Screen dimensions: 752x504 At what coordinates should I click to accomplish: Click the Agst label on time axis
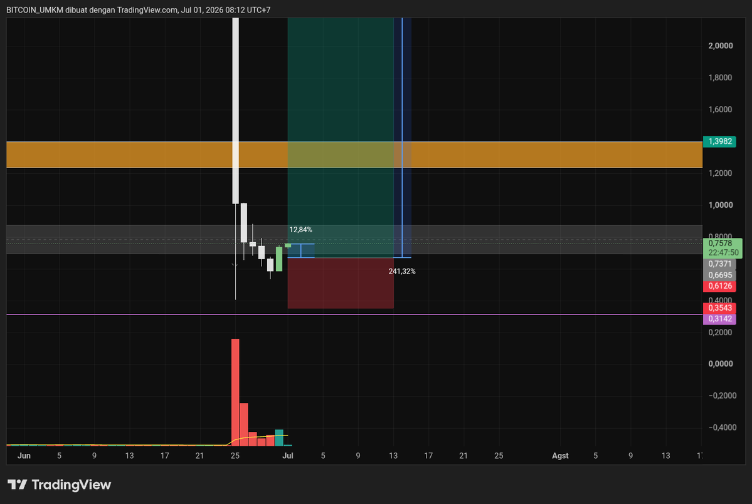tap(560, 456)
